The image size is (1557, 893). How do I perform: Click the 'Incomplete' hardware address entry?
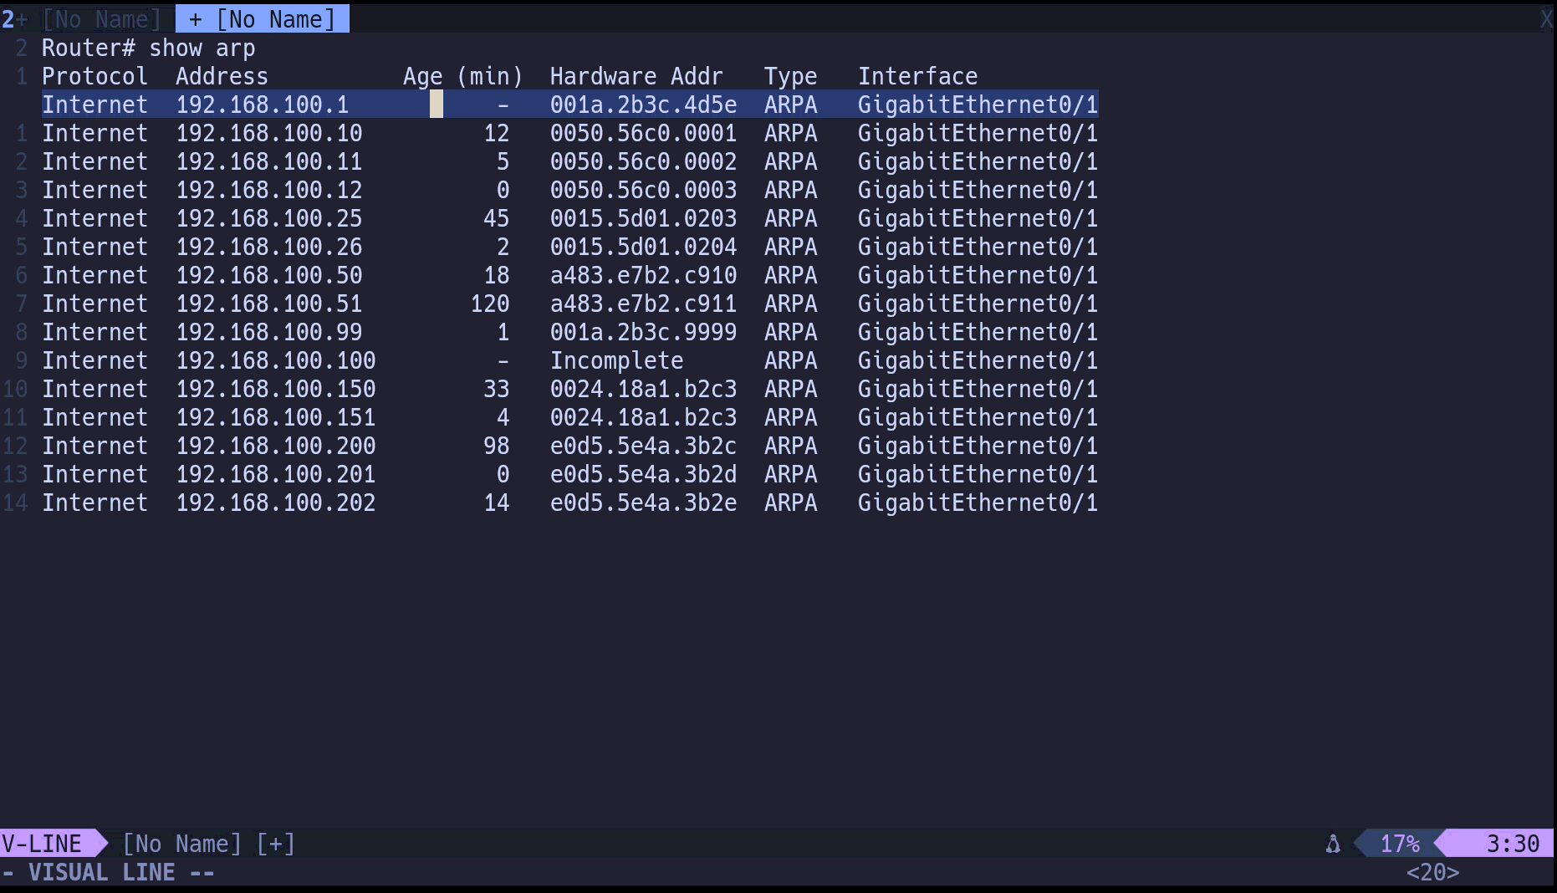[x=616, y=360]
